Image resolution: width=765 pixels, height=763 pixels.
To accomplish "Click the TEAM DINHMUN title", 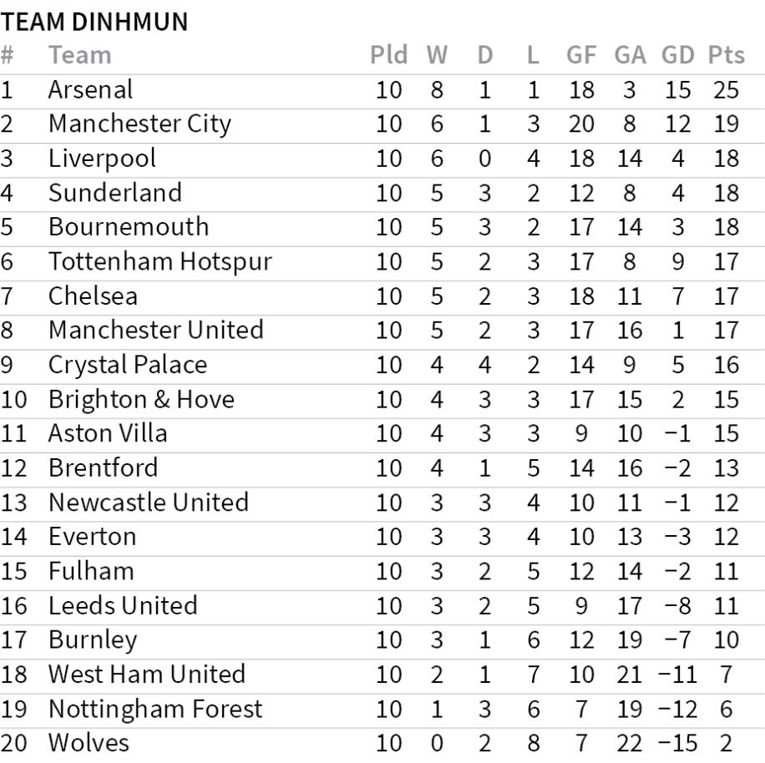I will pyautogui.click(x=94, y=22).
